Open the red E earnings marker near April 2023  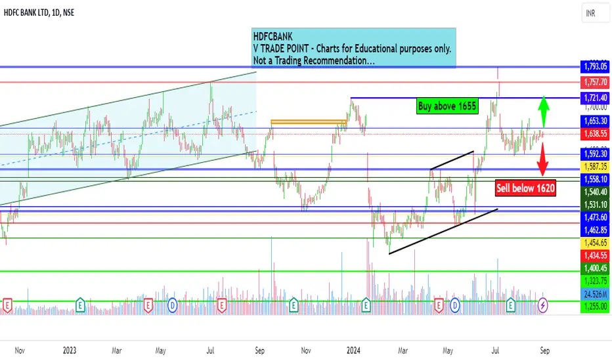148,306
